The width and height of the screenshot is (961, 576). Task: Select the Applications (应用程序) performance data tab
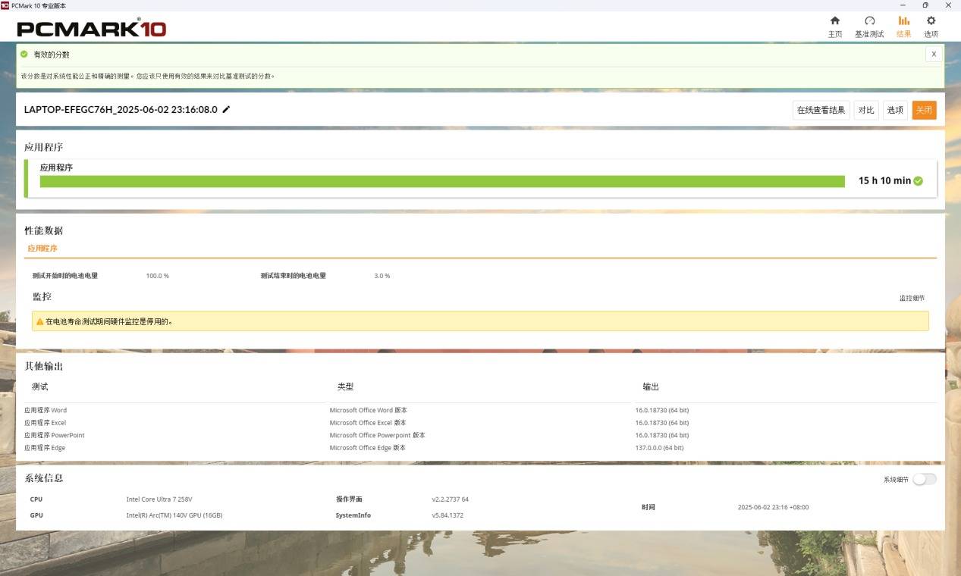click(42, 249)
